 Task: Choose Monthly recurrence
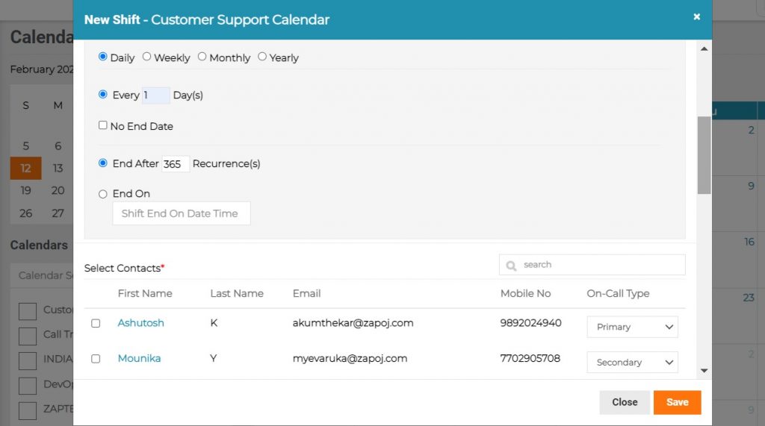click(202, 57)
